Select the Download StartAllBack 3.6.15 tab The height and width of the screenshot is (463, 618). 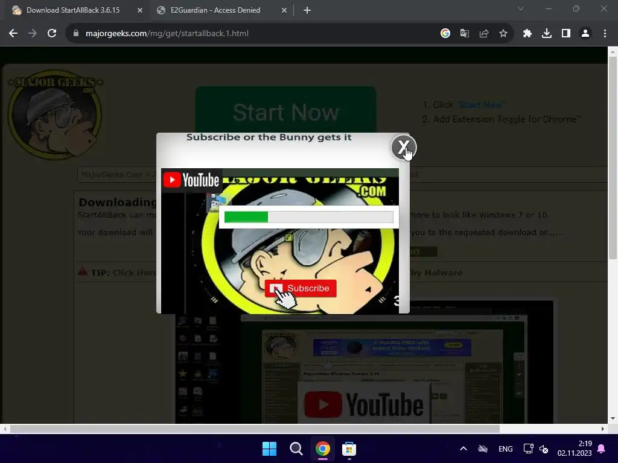click(73, 10)
